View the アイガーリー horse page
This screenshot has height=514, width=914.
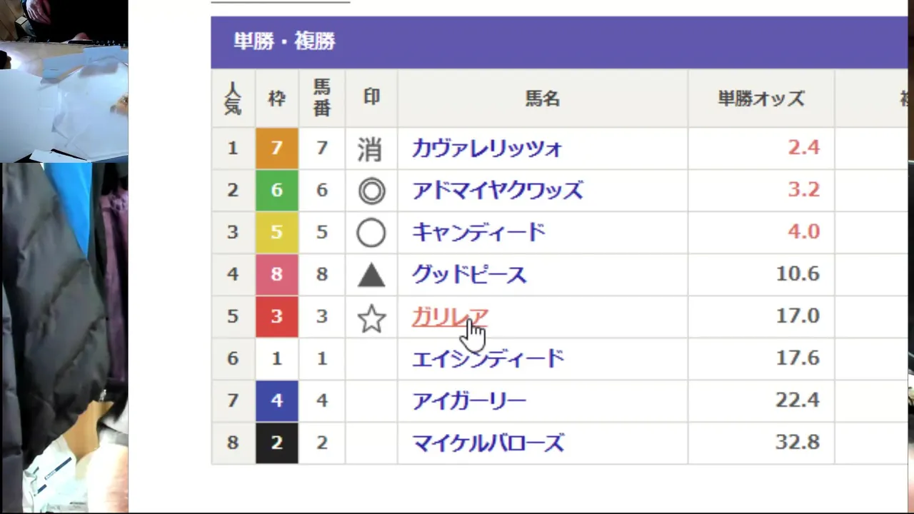click(469, 400)
